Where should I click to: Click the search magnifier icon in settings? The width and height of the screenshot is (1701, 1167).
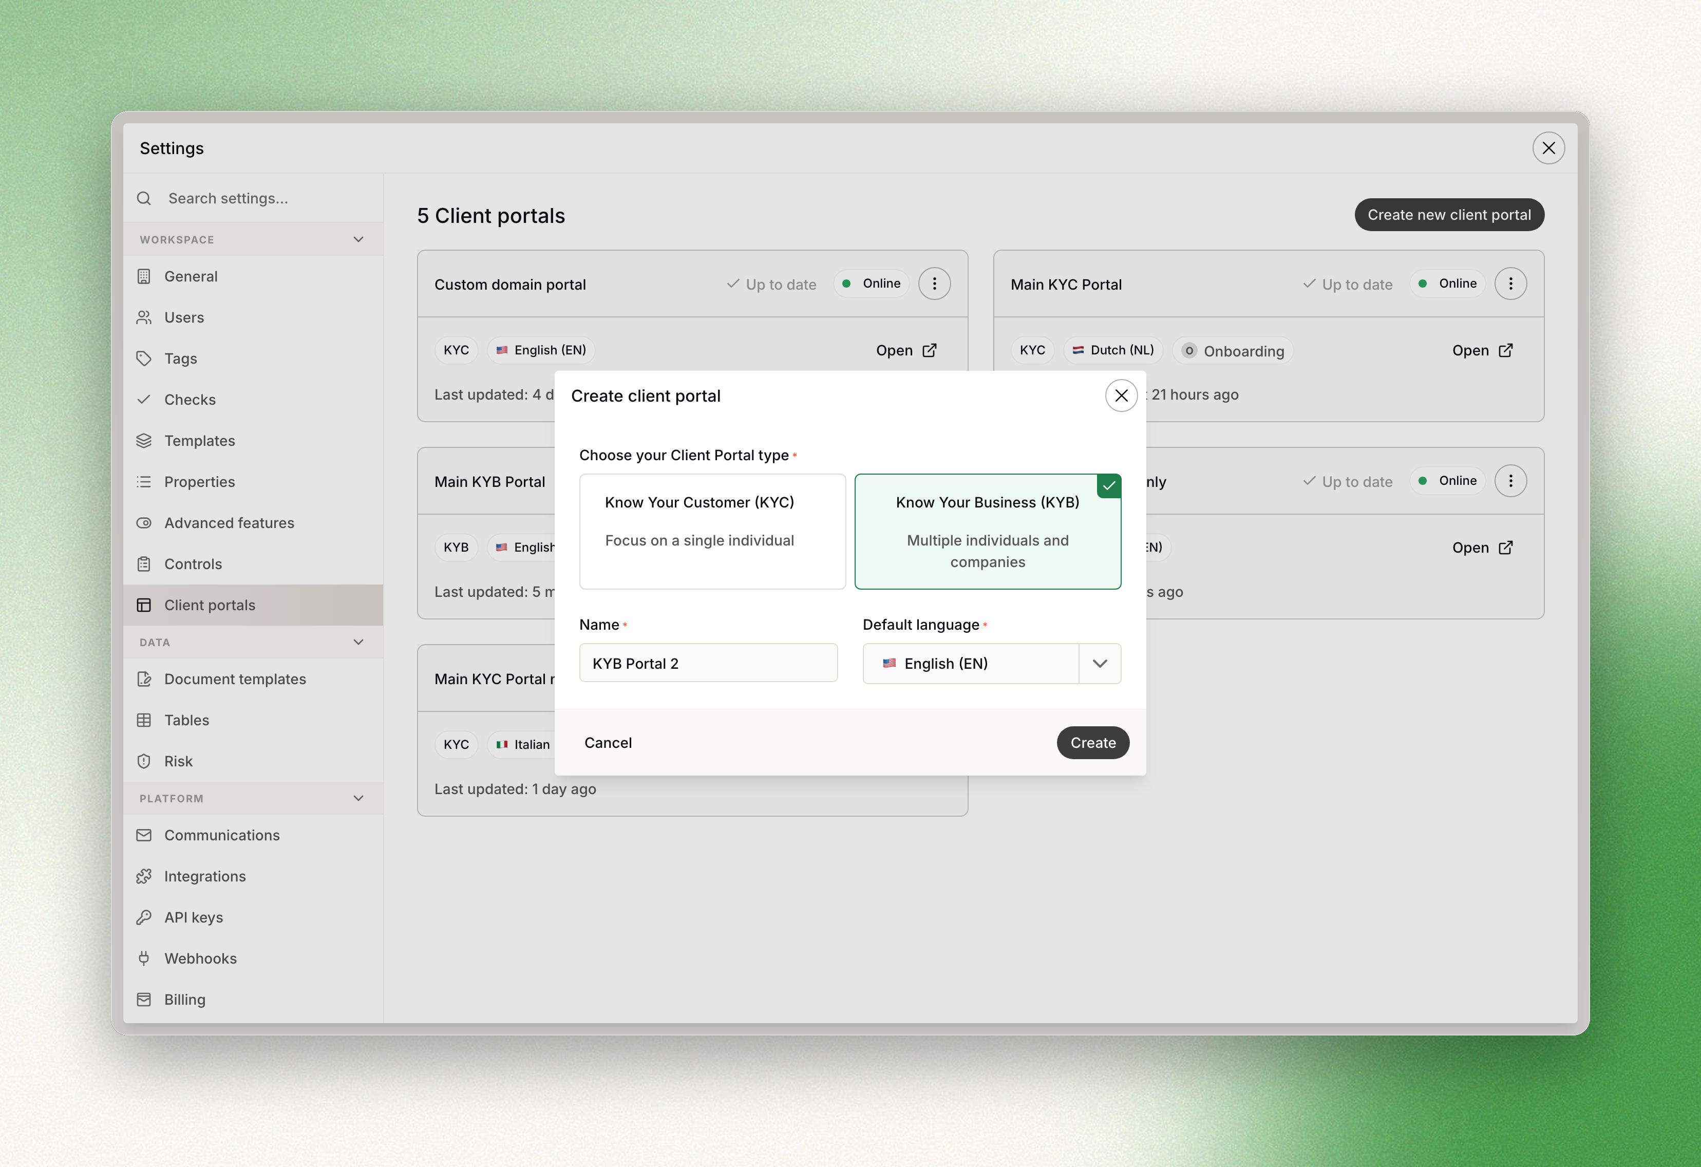[144, 198]
